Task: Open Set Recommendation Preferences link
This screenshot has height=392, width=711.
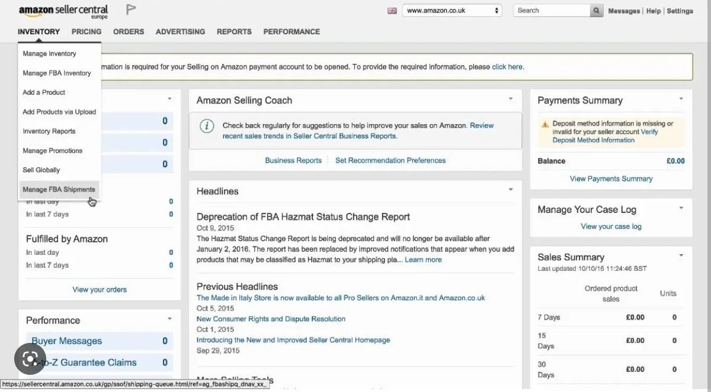Action: (x=390, y=160)
